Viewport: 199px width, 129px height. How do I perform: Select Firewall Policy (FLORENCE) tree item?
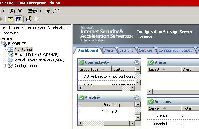(37, 55)
